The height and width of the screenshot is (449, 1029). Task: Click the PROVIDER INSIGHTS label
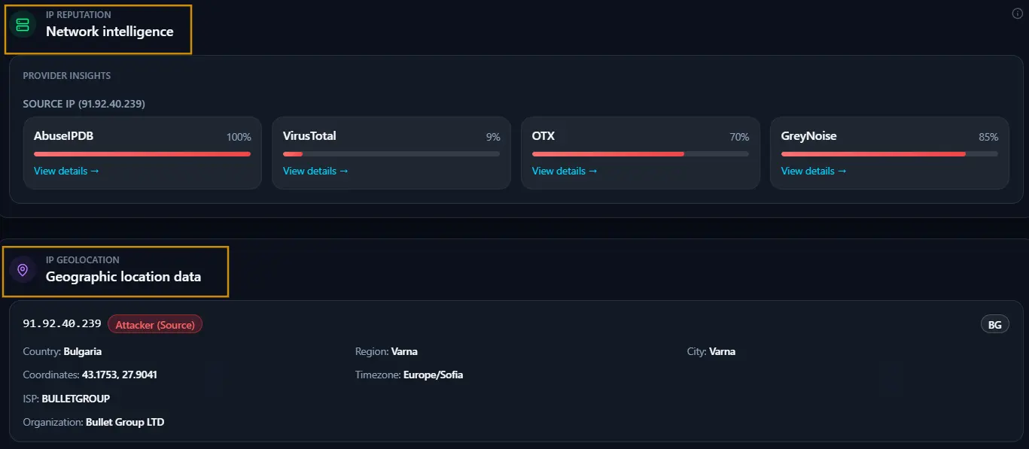click(67, 76)
